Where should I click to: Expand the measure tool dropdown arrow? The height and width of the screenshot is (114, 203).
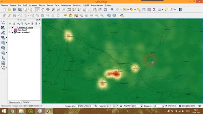point(163,9)
